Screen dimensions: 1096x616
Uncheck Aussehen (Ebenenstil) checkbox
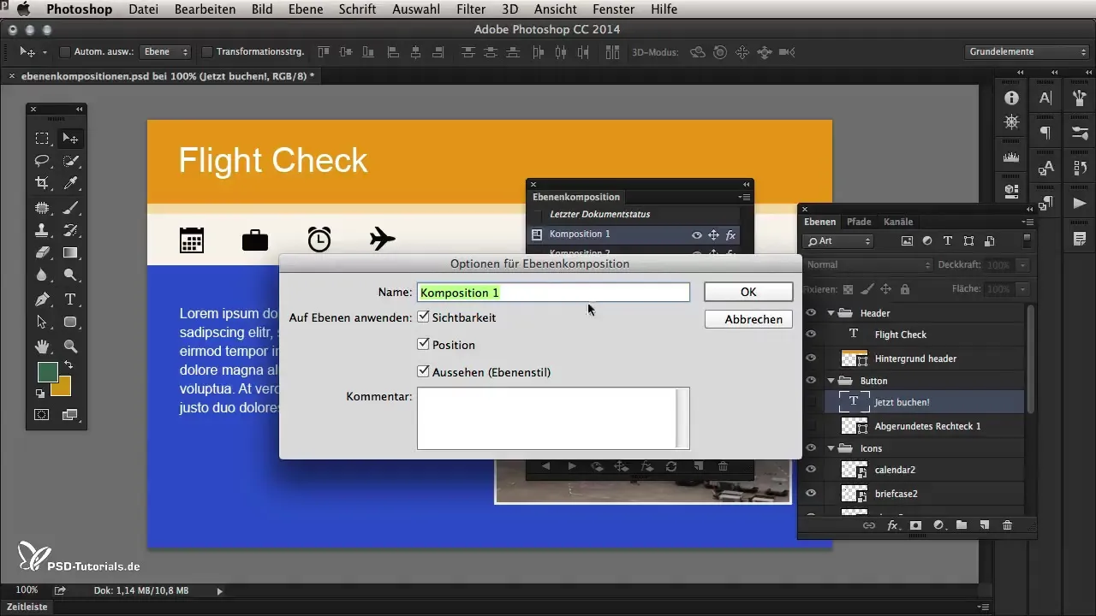[x=423, y=372]
